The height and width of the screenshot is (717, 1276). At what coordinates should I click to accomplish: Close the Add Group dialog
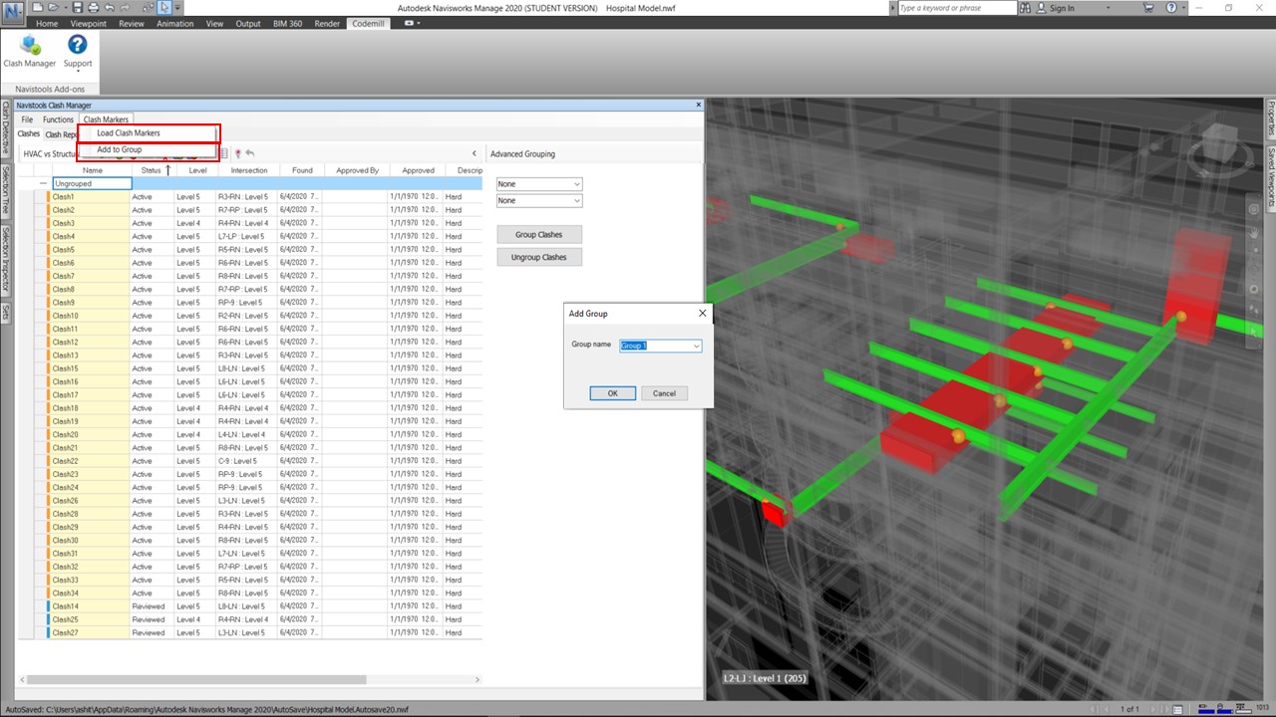coord(702,314)
